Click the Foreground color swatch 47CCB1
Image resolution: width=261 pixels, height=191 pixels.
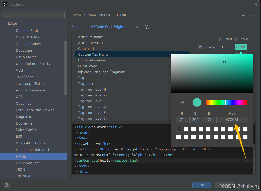click(x=241, y=47)
